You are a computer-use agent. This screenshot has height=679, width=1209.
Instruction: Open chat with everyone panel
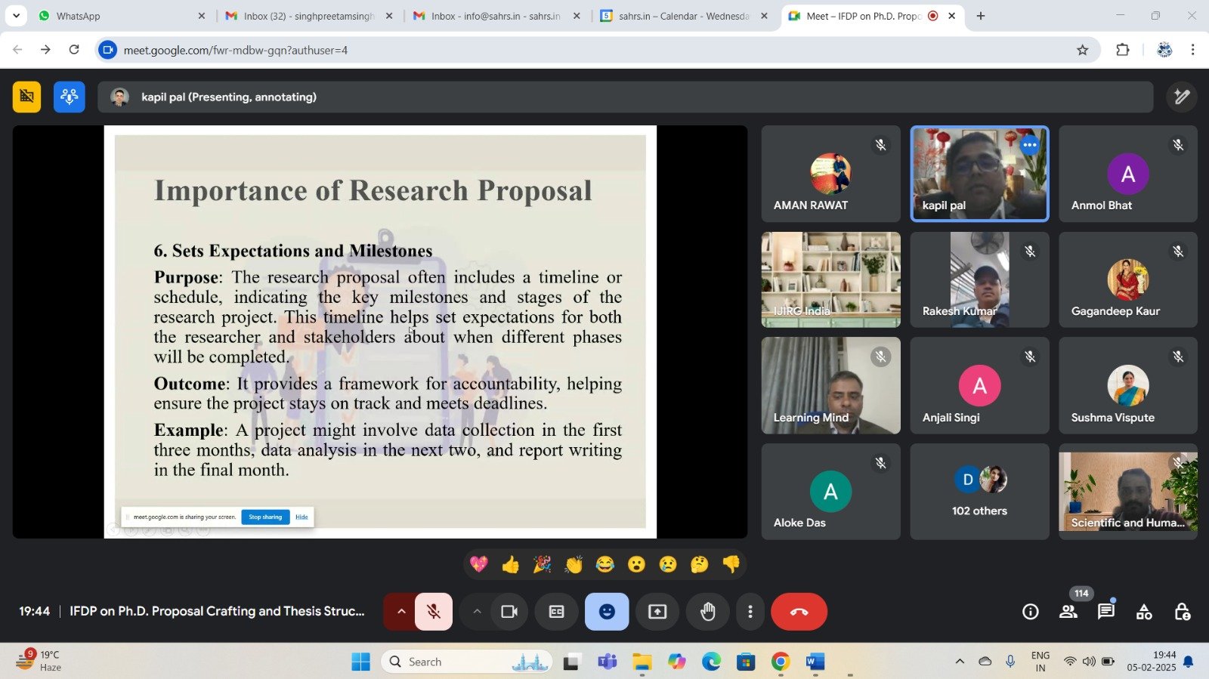1105,612
